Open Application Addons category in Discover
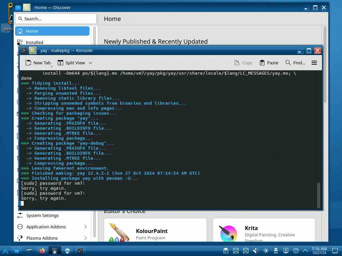This screenshot has width=342, height=256. [52, 227]
